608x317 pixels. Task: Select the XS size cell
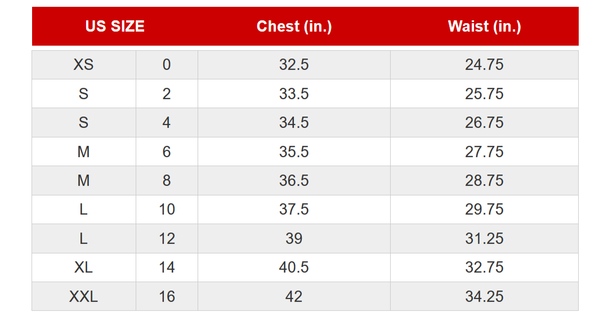pos(84,65)
